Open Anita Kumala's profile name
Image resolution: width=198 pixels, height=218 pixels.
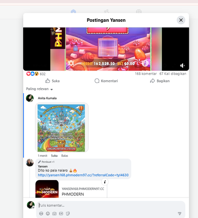point(47,98)
